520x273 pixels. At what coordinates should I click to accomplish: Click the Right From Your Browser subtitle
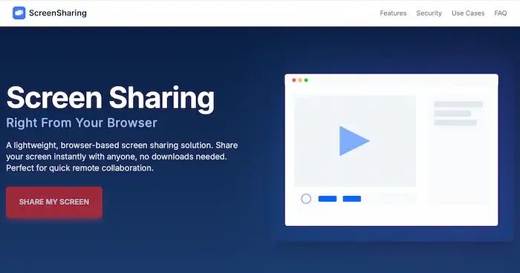tap(82, 123)
